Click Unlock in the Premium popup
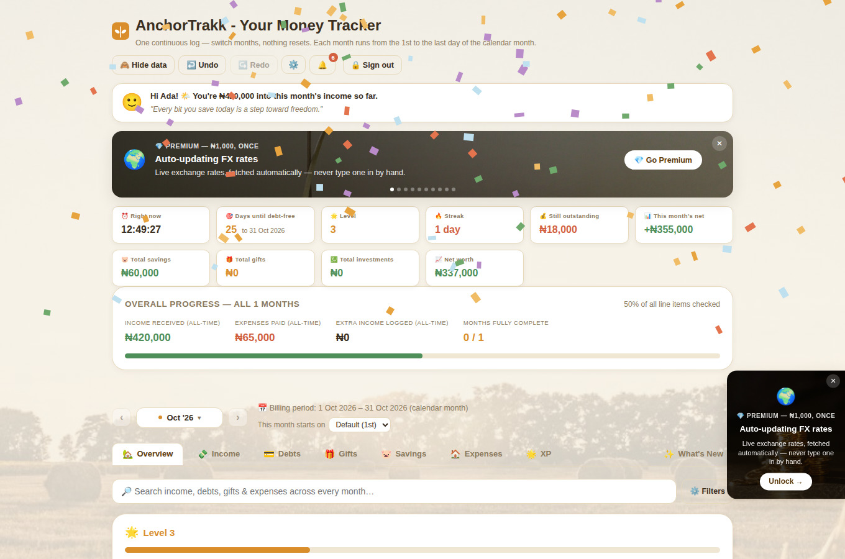 [x=785, y=481]
